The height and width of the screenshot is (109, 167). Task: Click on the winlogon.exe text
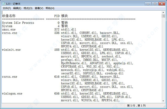click(x=12, y=94)
